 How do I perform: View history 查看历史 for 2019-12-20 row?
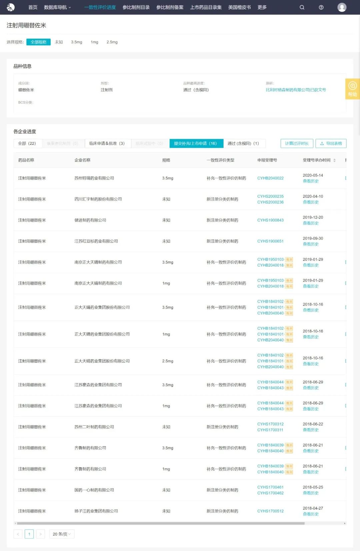[x=311, y=223]
